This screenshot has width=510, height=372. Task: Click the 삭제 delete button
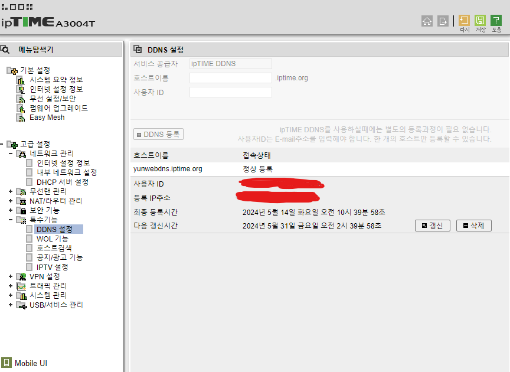474,226
